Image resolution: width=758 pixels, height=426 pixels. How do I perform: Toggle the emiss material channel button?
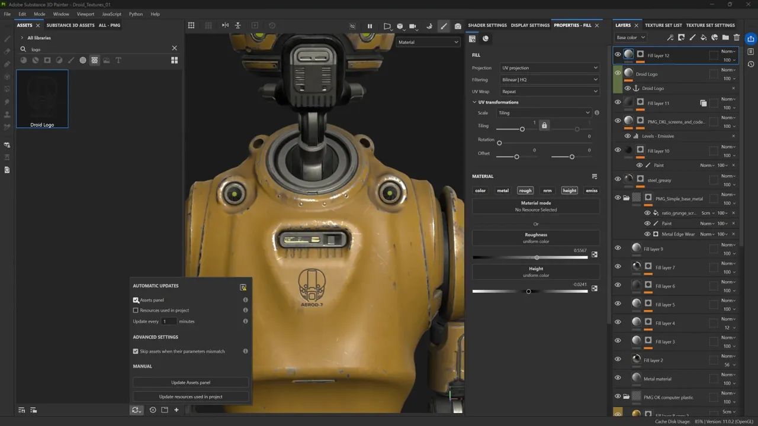591,191
